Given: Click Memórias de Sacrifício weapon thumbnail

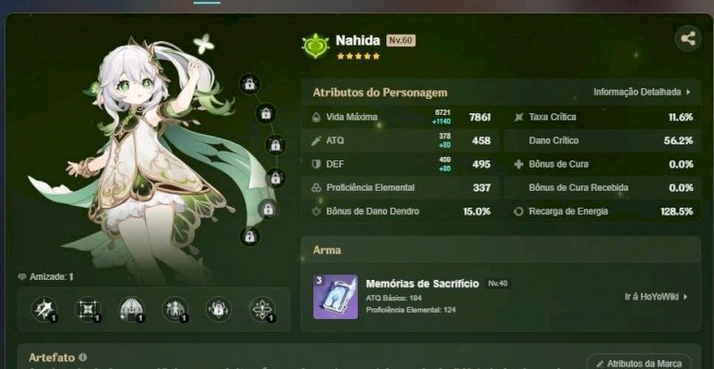Looking at the screenshot, I should coord(336,297).
